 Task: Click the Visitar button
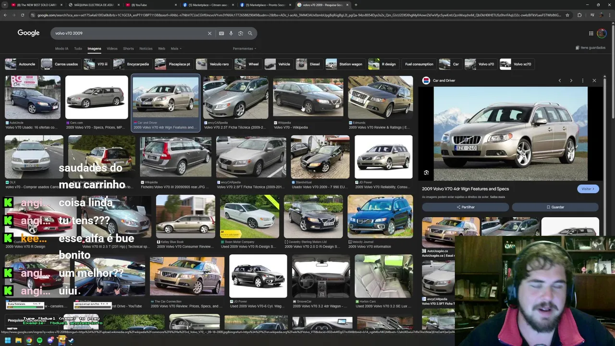click(x=588, y=189)
